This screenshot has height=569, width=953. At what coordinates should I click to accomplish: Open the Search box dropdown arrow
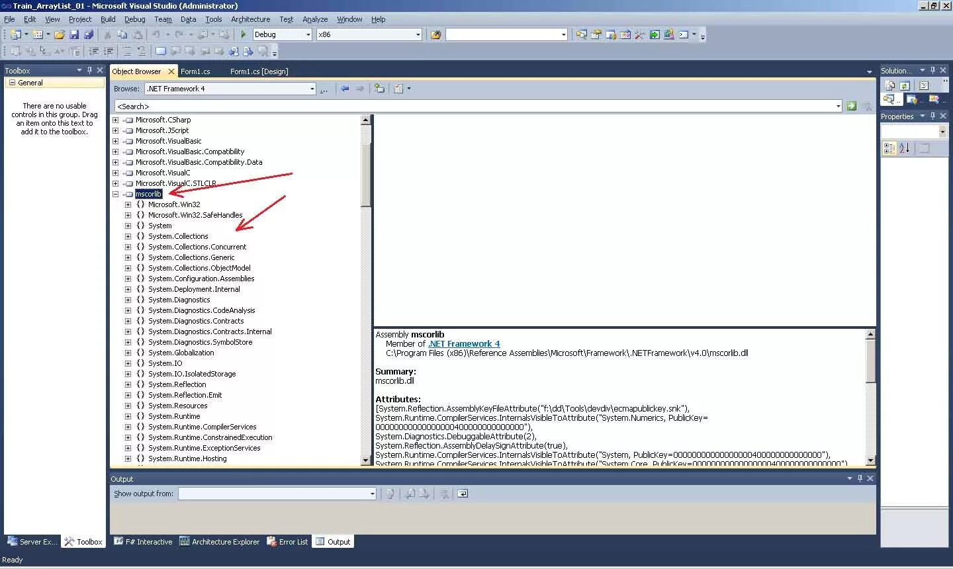(838, 106)
